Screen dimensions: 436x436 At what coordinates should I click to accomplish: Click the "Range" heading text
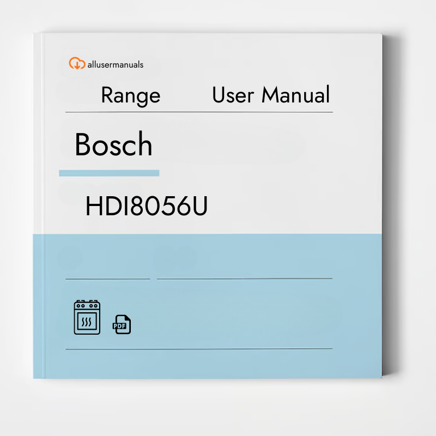131,96
